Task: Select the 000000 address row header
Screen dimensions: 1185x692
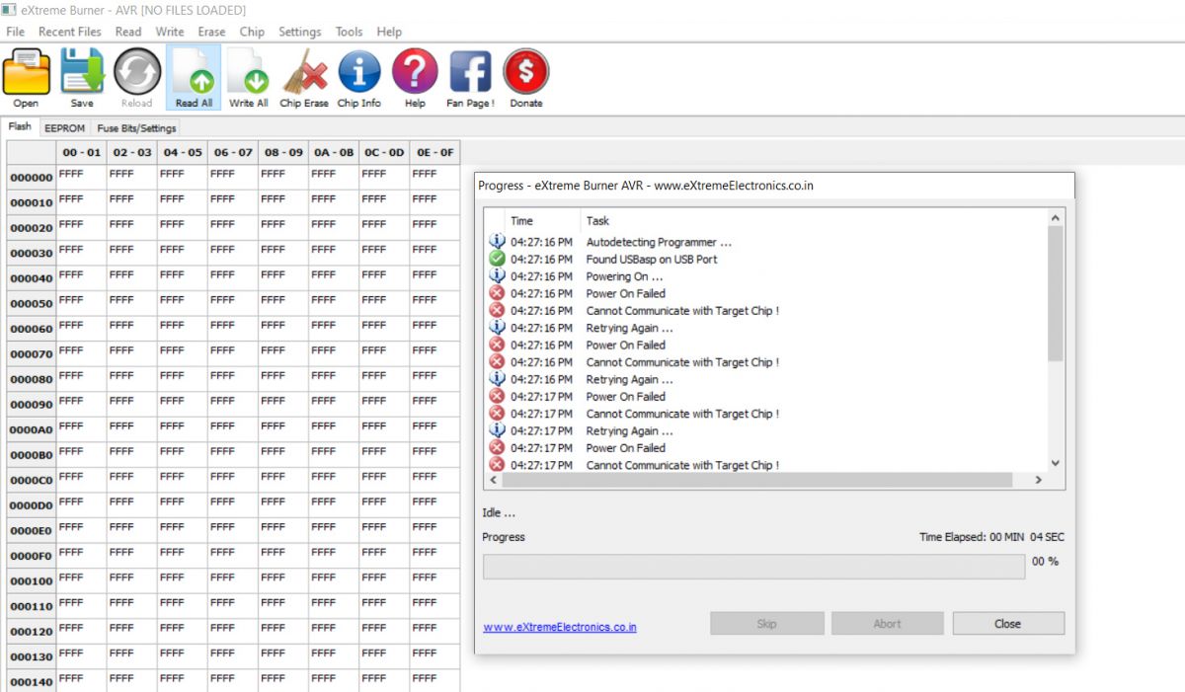Action: (x=31, y=178)
